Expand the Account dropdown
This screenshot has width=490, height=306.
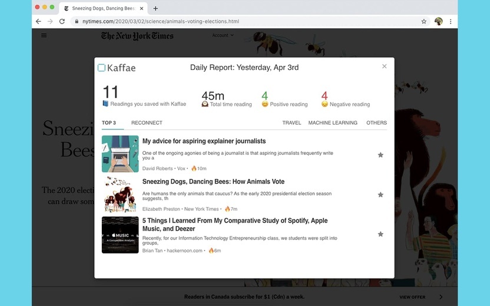click(223, 35)
